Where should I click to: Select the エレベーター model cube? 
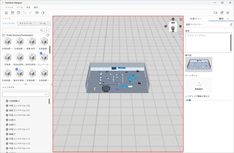(x=44, y=57)
